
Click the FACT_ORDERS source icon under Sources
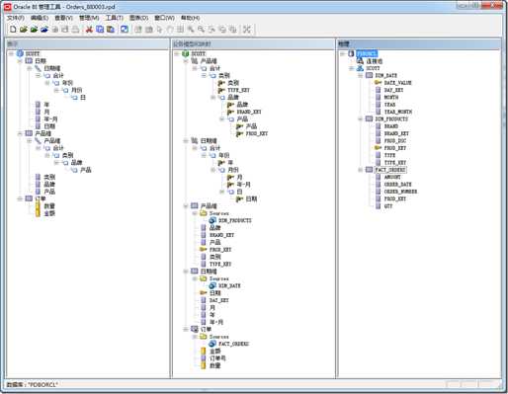pos(212,344)
